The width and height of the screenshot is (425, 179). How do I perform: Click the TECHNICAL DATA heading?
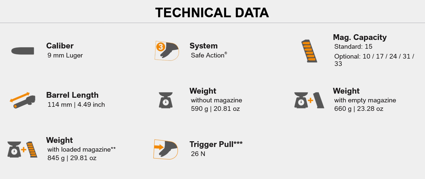pos(212,13)
